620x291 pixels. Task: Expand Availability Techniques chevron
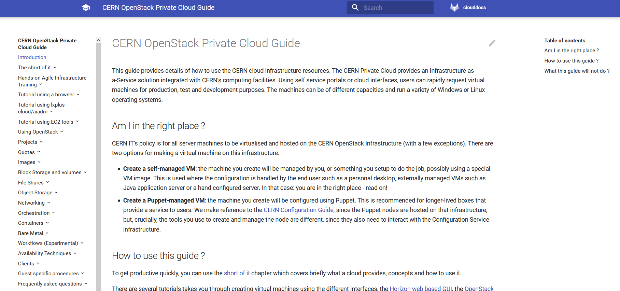coord(75,253)
